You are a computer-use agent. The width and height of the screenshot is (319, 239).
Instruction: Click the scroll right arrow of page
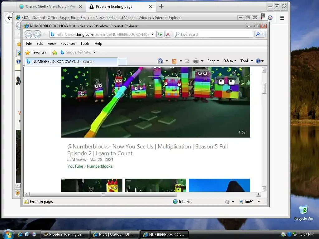pyautogui.click(x=259, y=194)
